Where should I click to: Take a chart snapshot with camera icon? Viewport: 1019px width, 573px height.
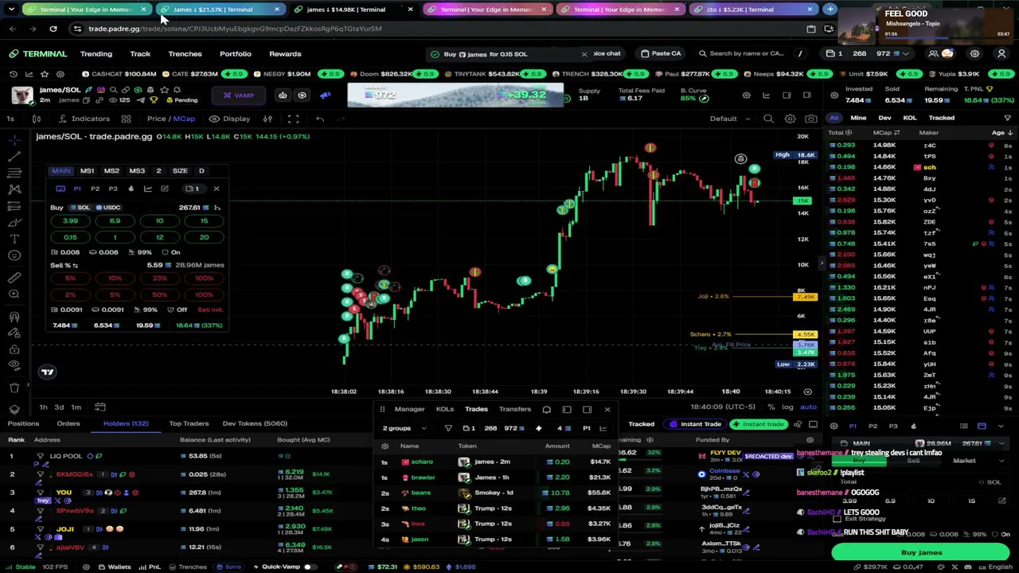click(x=810, y=119)
